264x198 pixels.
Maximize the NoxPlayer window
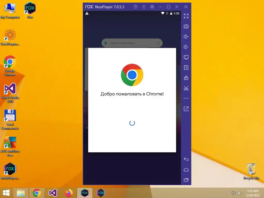(169, 7)
